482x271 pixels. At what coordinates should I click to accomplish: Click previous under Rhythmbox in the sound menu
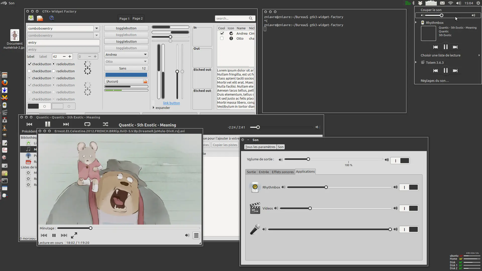point(436,47)
